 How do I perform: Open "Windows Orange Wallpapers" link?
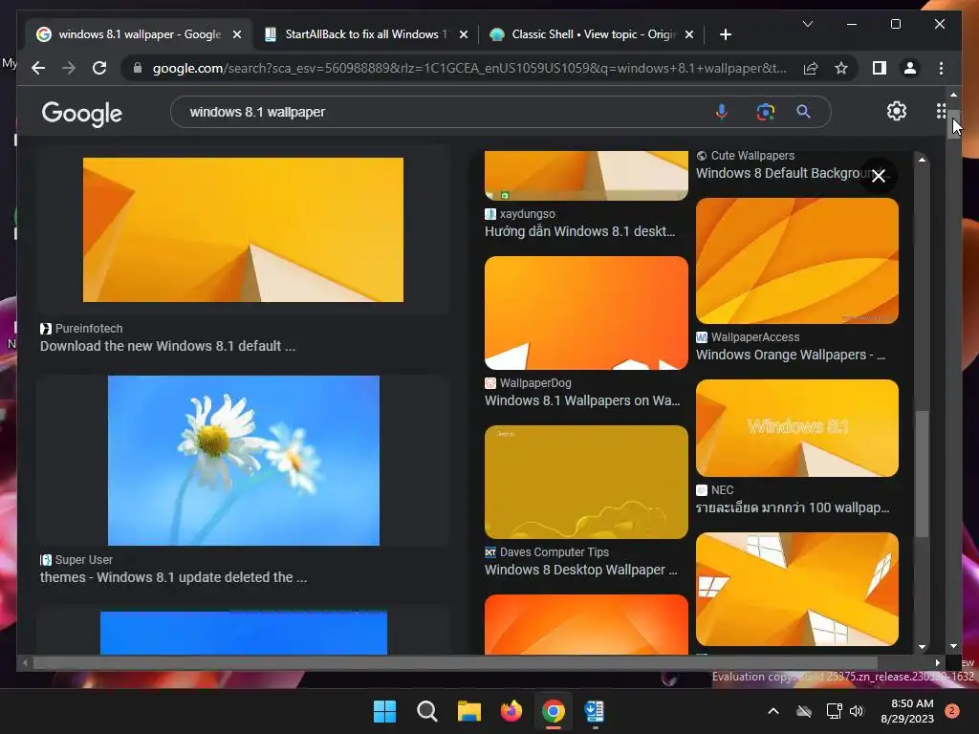791,355
